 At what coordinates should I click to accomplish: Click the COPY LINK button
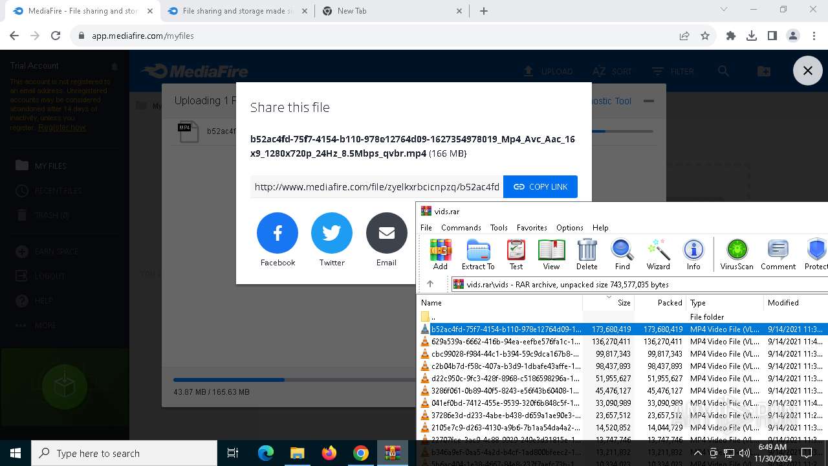(540, 186)
